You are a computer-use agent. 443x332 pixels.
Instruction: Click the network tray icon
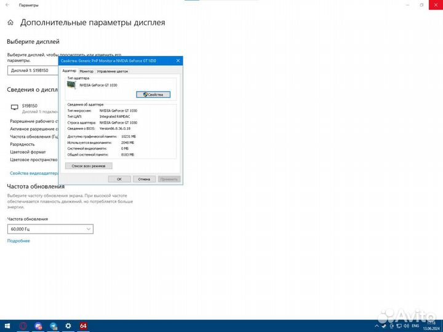(x=399, y=326)
